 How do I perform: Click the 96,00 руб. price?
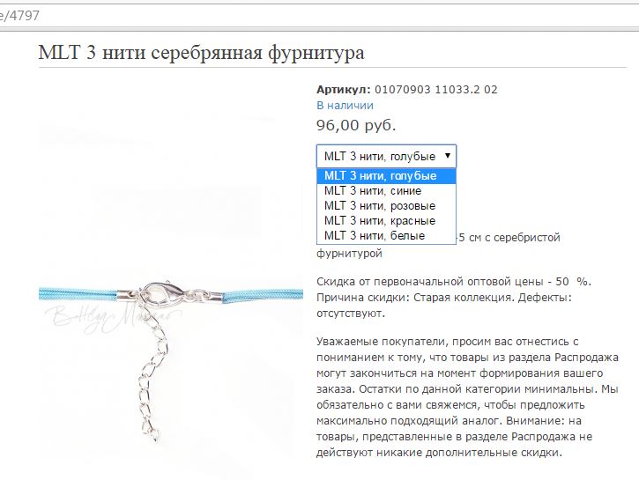tap(356, 125)
